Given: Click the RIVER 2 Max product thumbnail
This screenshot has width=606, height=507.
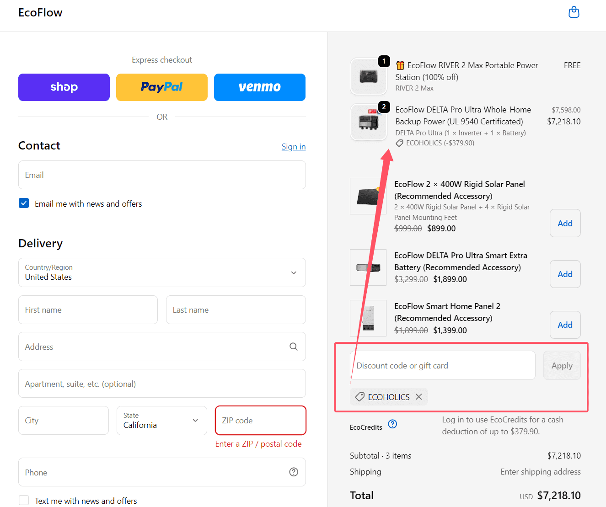Looking at the screenshot, I should click(369, 76).
